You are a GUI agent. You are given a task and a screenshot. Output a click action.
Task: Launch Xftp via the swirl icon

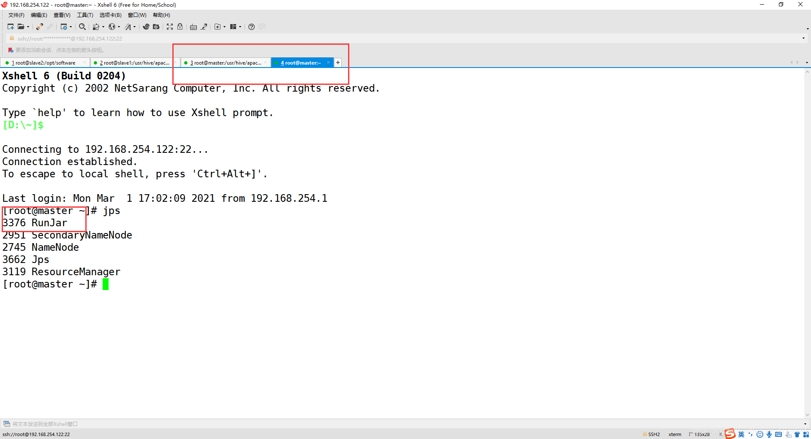[x=146, y=27]
